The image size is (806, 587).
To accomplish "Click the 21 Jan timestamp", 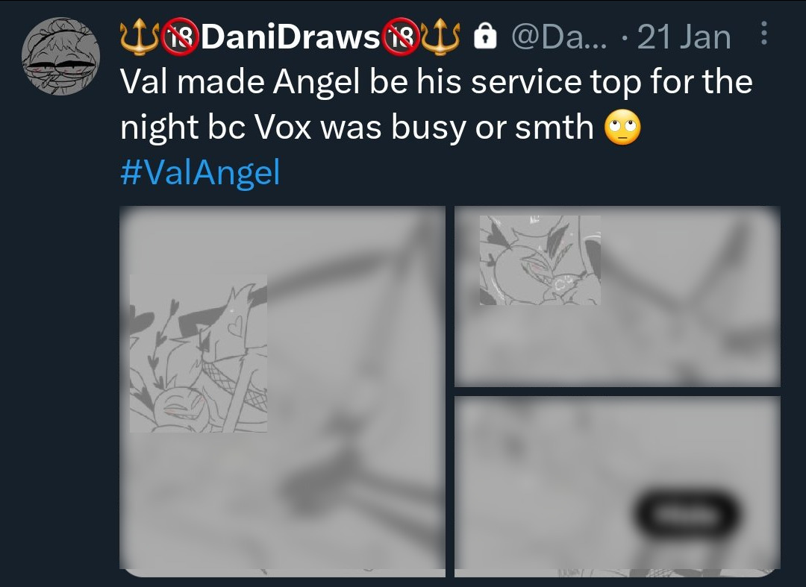I will coord(684,37).
